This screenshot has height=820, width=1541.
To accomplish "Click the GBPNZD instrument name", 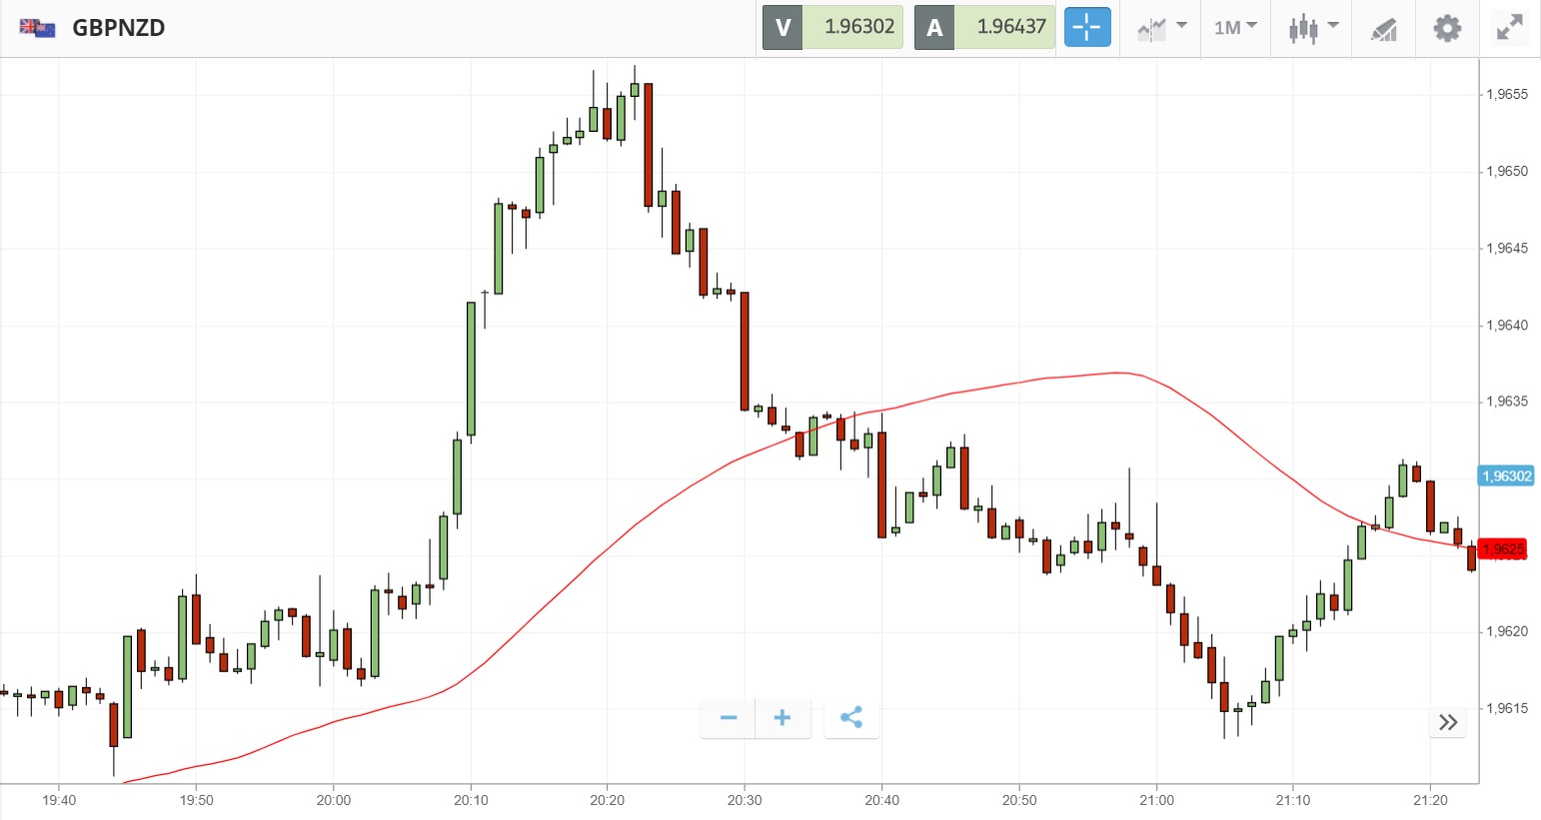I will tap(118, 28).
